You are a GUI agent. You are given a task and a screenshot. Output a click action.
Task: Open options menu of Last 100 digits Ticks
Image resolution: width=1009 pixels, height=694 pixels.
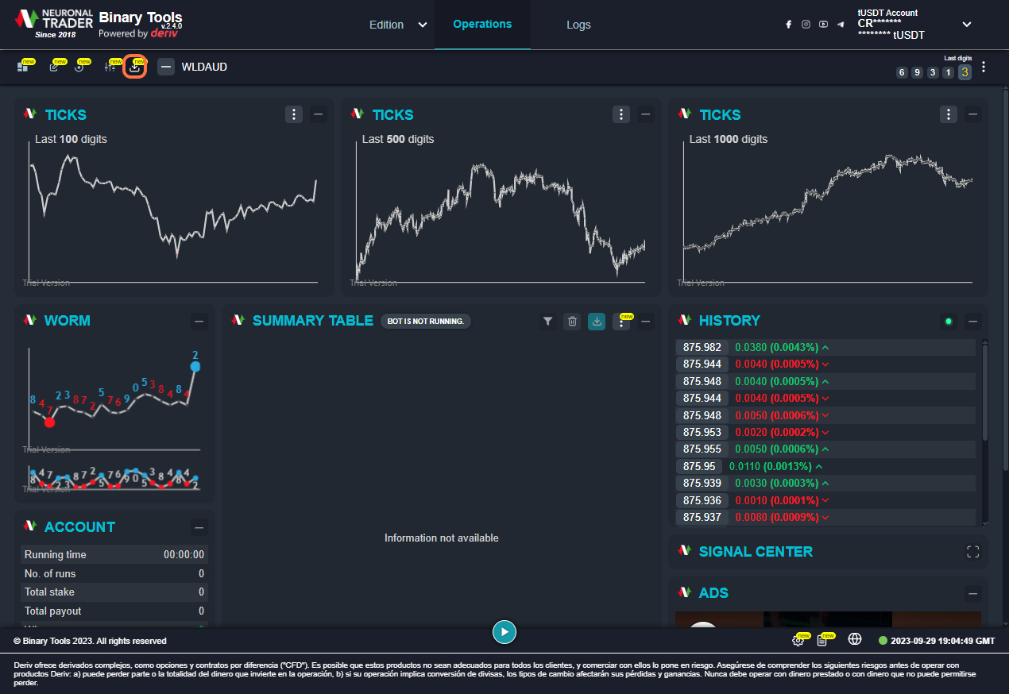coord(294,115)
